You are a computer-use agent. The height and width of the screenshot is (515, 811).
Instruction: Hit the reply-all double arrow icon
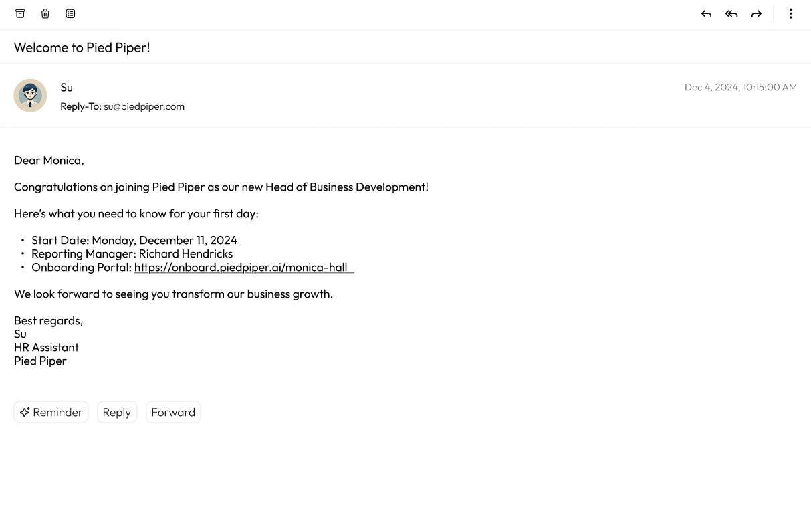click(731, 13)
